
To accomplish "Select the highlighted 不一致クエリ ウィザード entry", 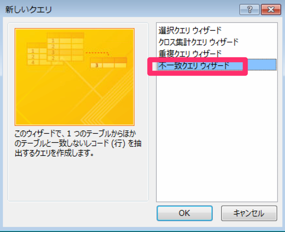I will [x=217, y=66].
